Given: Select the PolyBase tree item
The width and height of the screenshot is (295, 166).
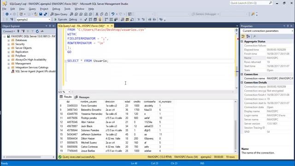Looking at the screenshot, I should [x=20, y=56].
